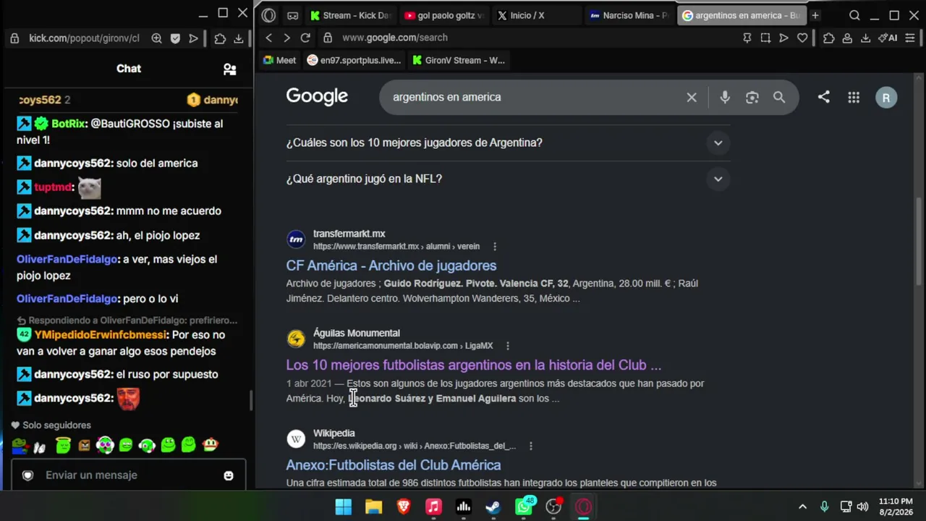This screenshot has width=926, height=521.
Task: Show hidden system tray icons chevron
Action: coord(802,507)
